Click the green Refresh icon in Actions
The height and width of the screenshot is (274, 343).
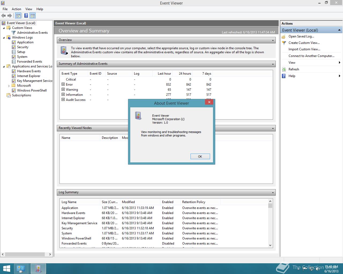(284, 69)
